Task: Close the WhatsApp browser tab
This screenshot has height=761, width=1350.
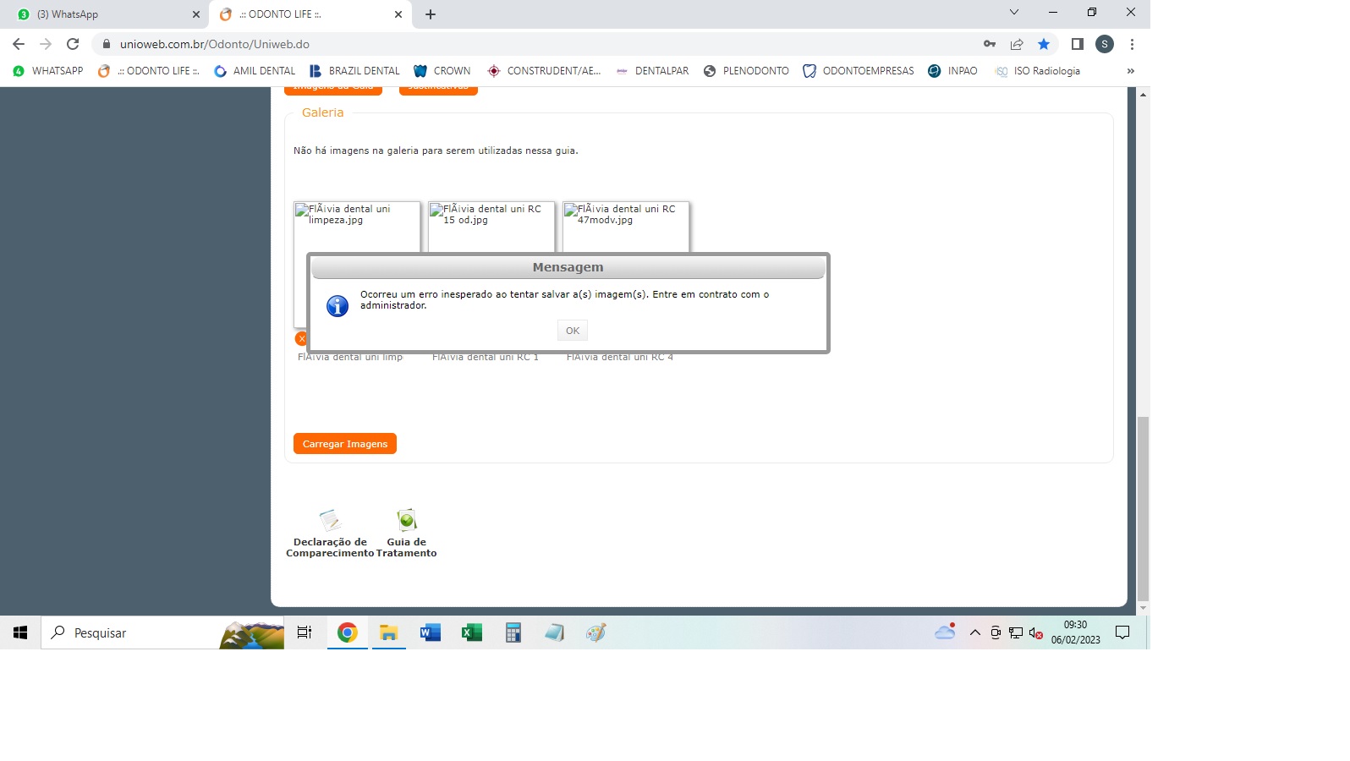Action: [196, 14]
